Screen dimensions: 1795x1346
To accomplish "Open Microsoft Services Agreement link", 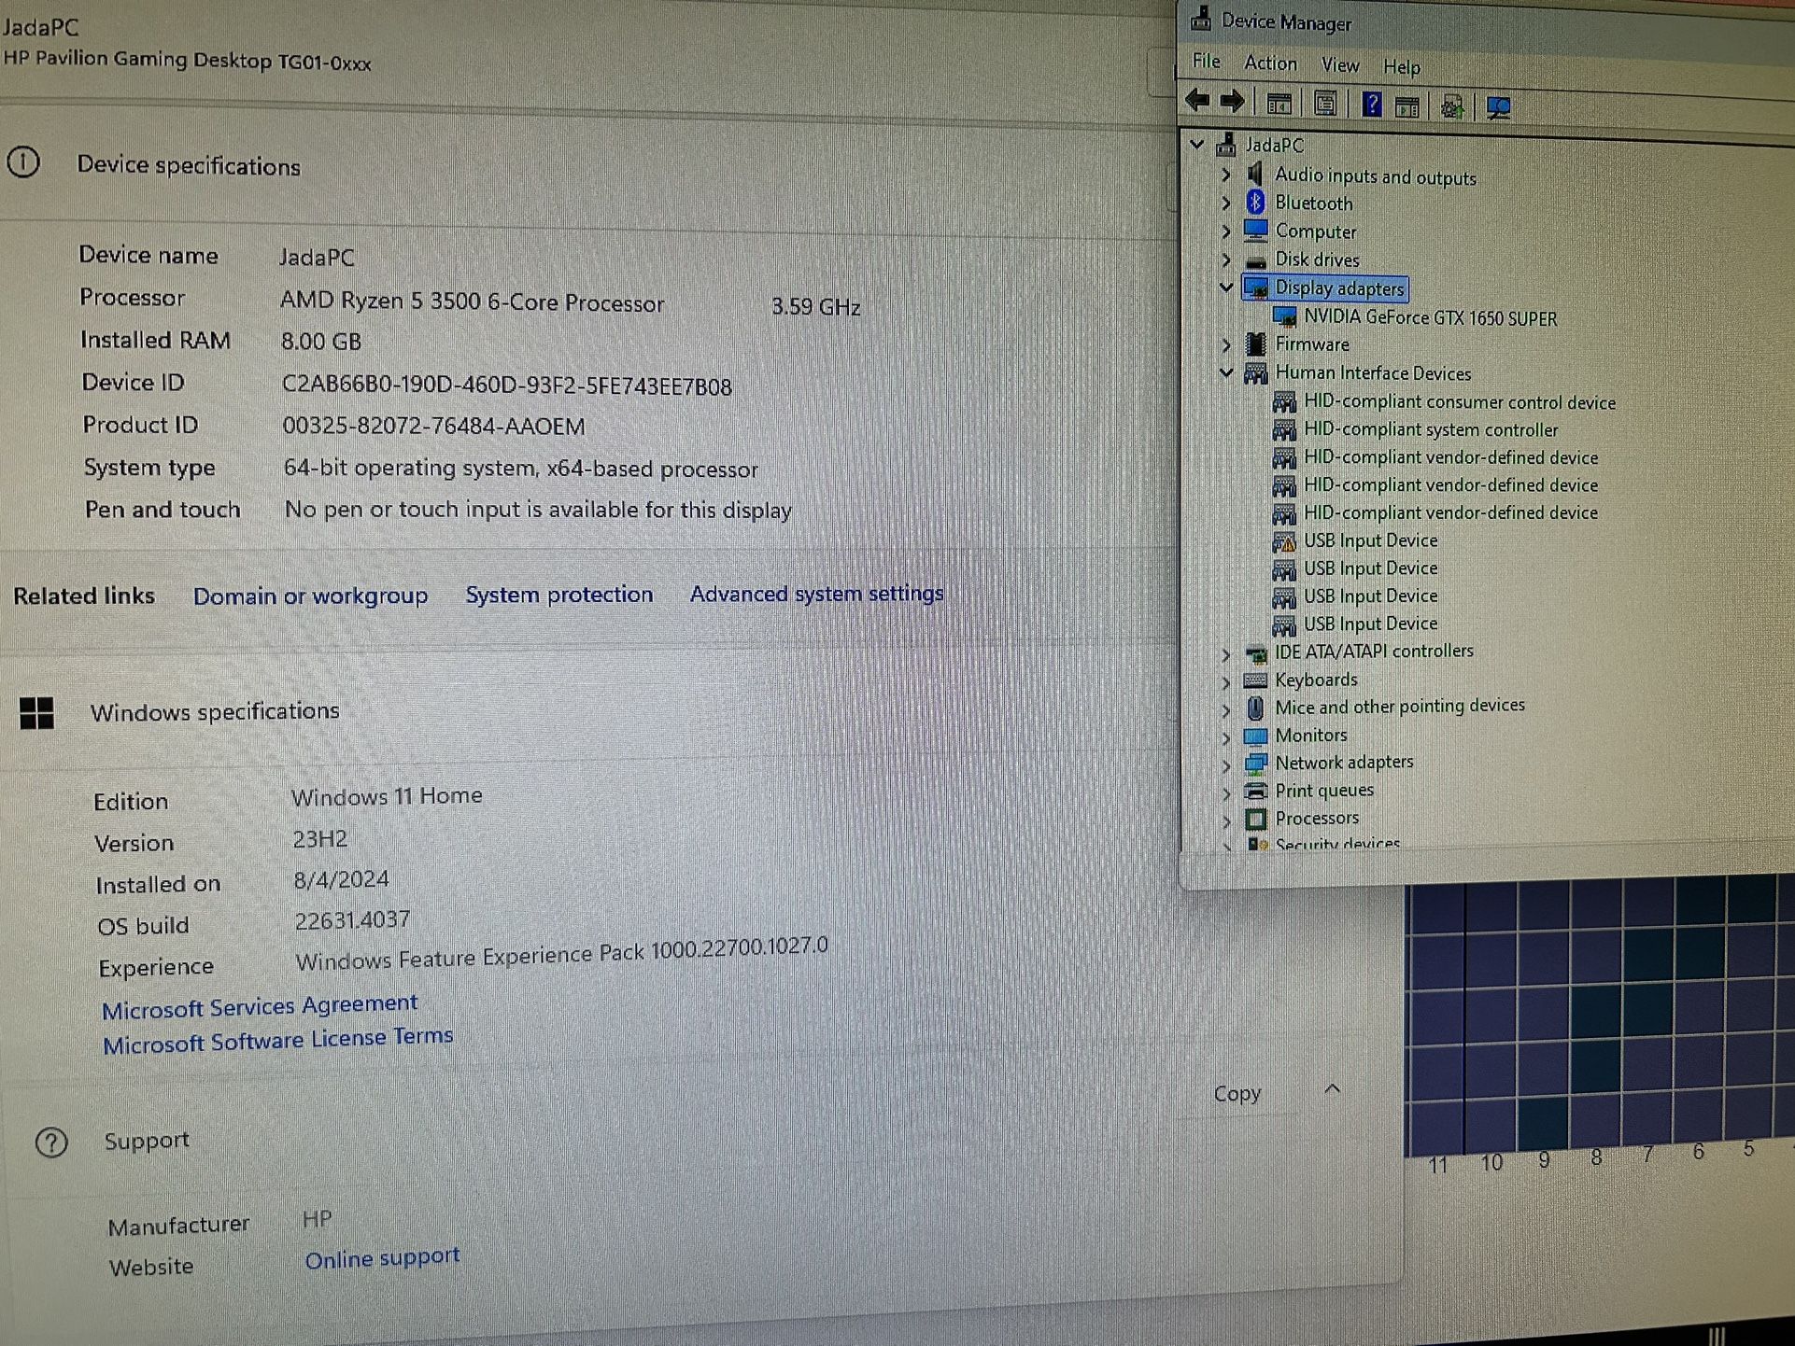I will (260, 1006).
